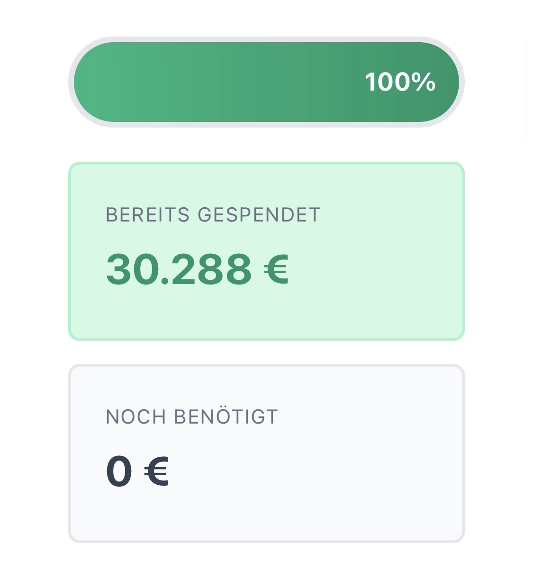
Task: Click the 100% label in progress bar
Action: tap(400, 82)
